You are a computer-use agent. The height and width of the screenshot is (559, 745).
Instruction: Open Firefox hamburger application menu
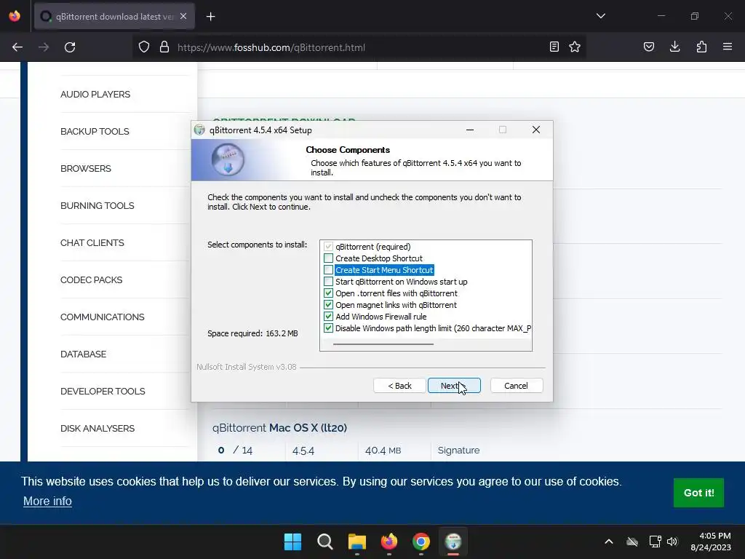click(728, 47)
